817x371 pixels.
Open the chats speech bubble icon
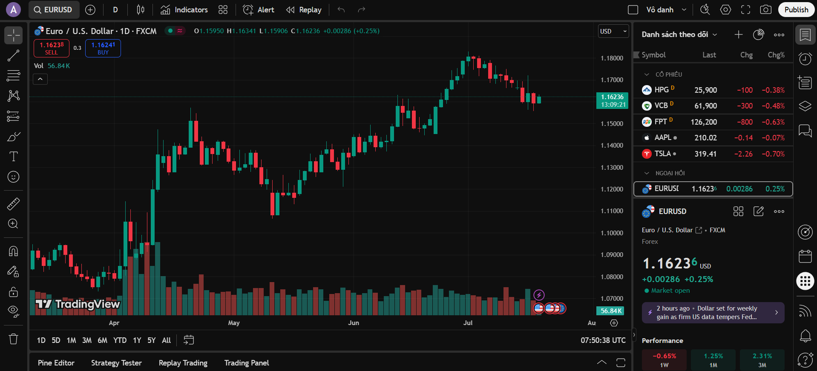coord(805,130)
